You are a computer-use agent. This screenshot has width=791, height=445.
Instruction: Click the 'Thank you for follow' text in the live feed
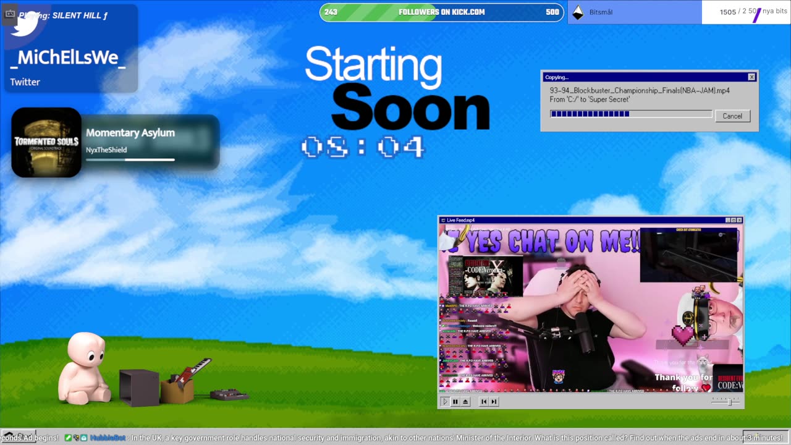(683, 383)
